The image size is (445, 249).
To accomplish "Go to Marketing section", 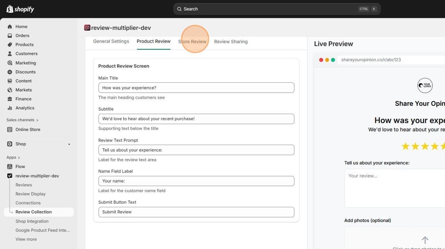I will (x=25, y=63).
